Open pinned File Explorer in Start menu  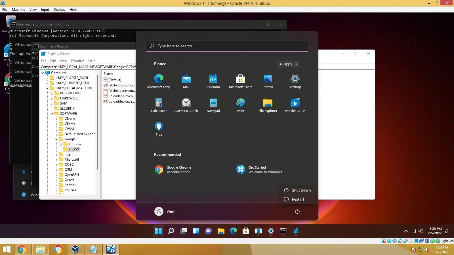tap(268, 105)
